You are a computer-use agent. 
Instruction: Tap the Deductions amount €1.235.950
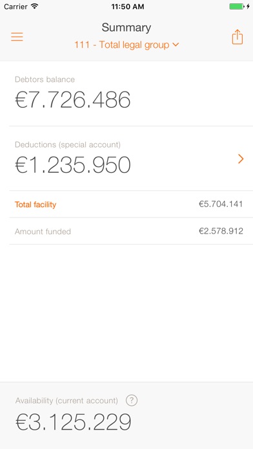[73, 165]
